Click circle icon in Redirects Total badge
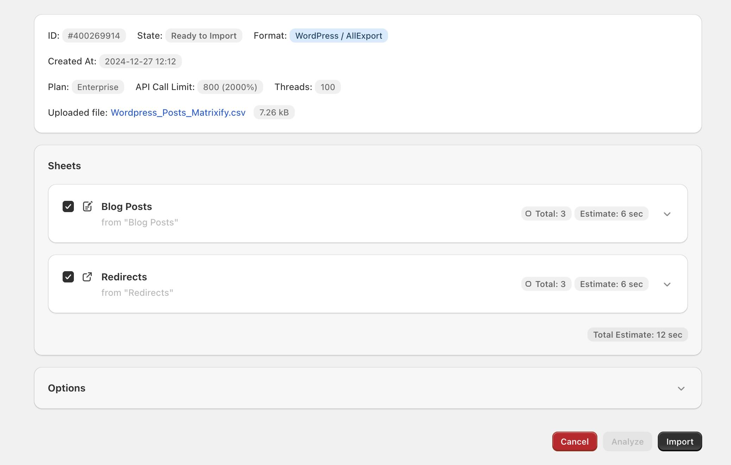 click(x=528, y=284)
